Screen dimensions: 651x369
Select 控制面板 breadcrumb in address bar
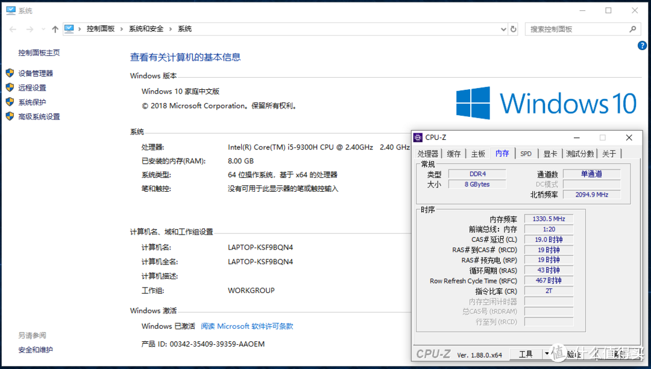coord(101,29)
